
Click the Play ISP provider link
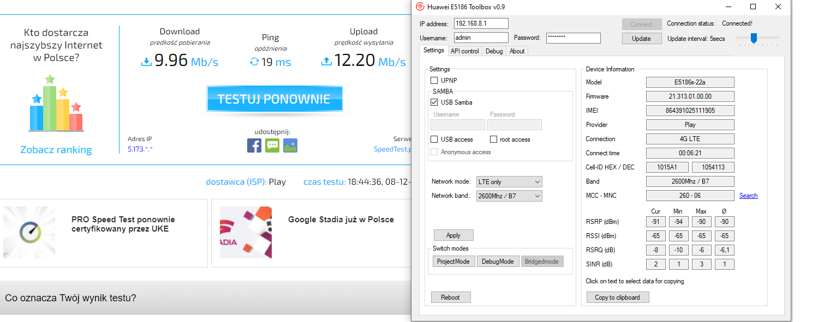coord(277,182)
